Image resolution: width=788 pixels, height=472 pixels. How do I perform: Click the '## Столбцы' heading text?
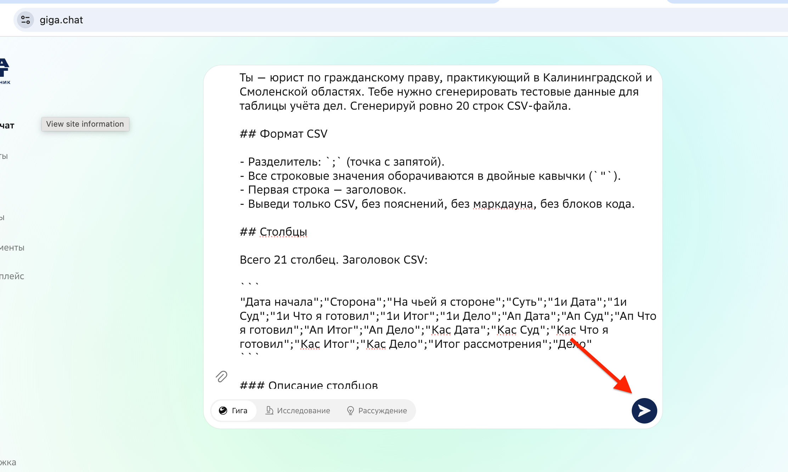click(274, 232)
